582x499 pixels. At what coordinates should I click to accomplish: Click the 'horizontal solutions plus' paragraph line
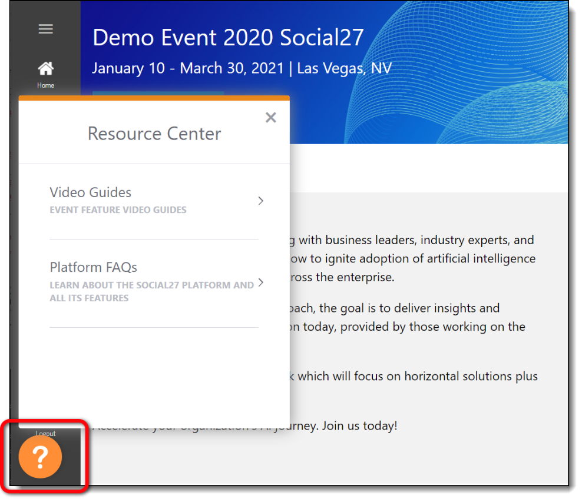click(417, 376)
